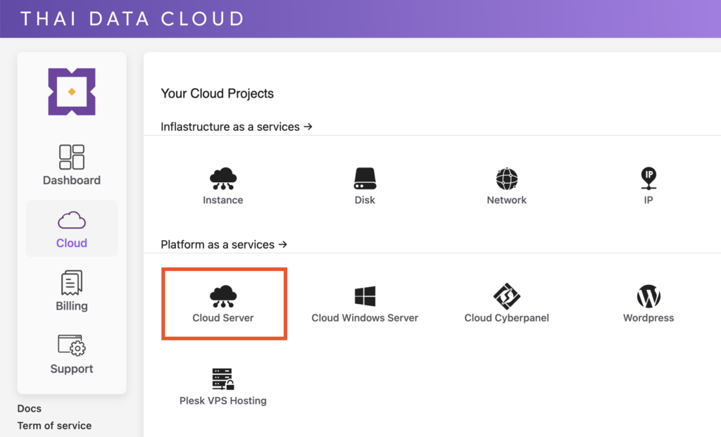This screenshot has width=721, height=437.
Task: Open the IP pin icon
Action: pyautogui.click(x=648, y=178)
